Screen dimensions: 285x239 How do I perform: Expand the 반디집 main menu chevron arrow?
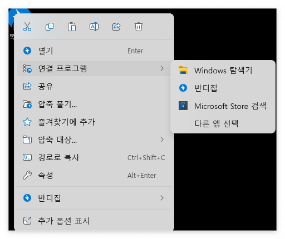pos(162,198)
